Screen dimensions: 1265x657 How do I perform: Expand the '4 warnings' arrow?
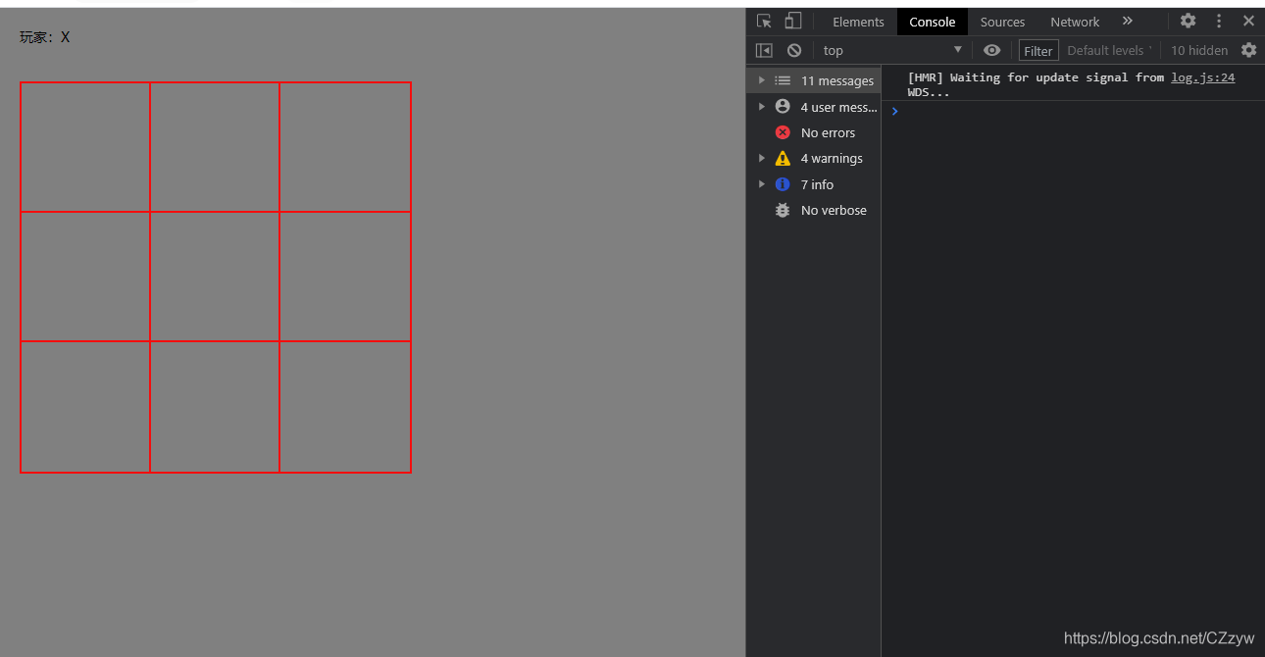click(x=762, y=158)
